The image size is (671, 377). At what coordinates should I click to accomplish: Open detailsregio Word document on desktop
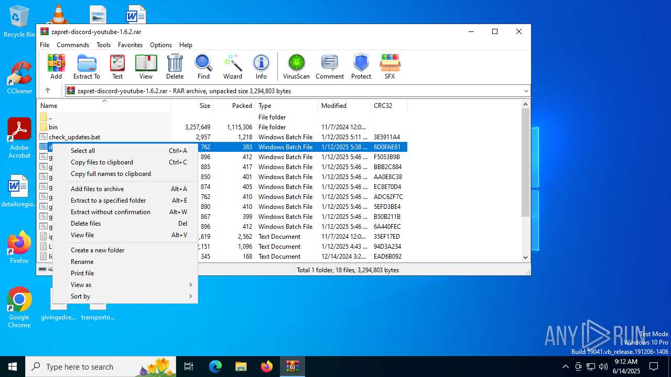[x=19, y=191]
